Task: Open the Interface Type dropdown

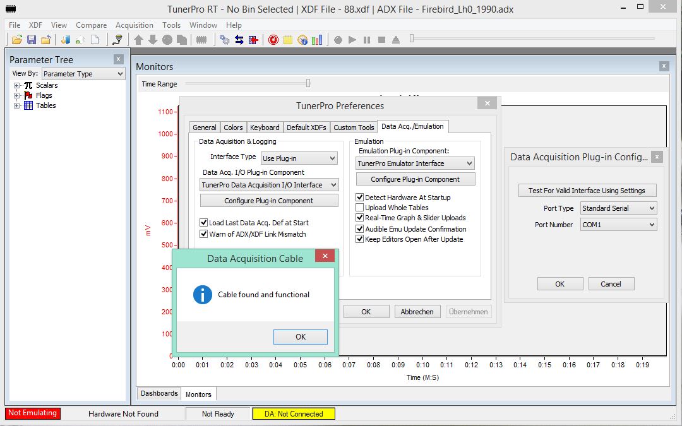Action: click(299, 158)
